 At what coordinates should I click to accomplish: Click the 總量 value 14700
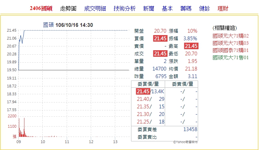pyautogui.click(x=159, y=69)
